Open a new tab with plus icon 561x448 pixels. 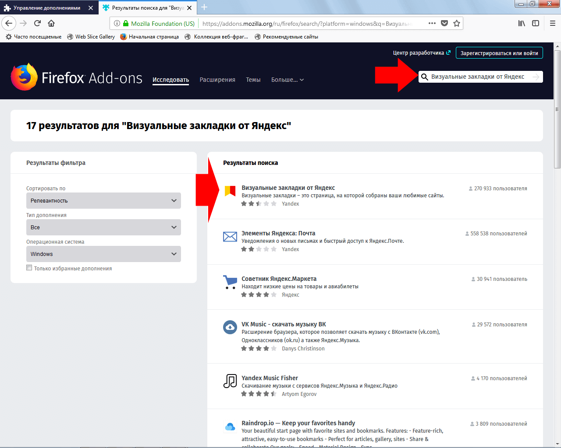point(204,7)
